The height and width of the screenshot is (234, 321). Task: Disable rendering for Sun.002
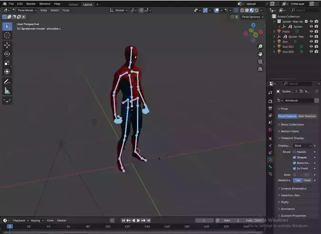click(x=317, y=52)
